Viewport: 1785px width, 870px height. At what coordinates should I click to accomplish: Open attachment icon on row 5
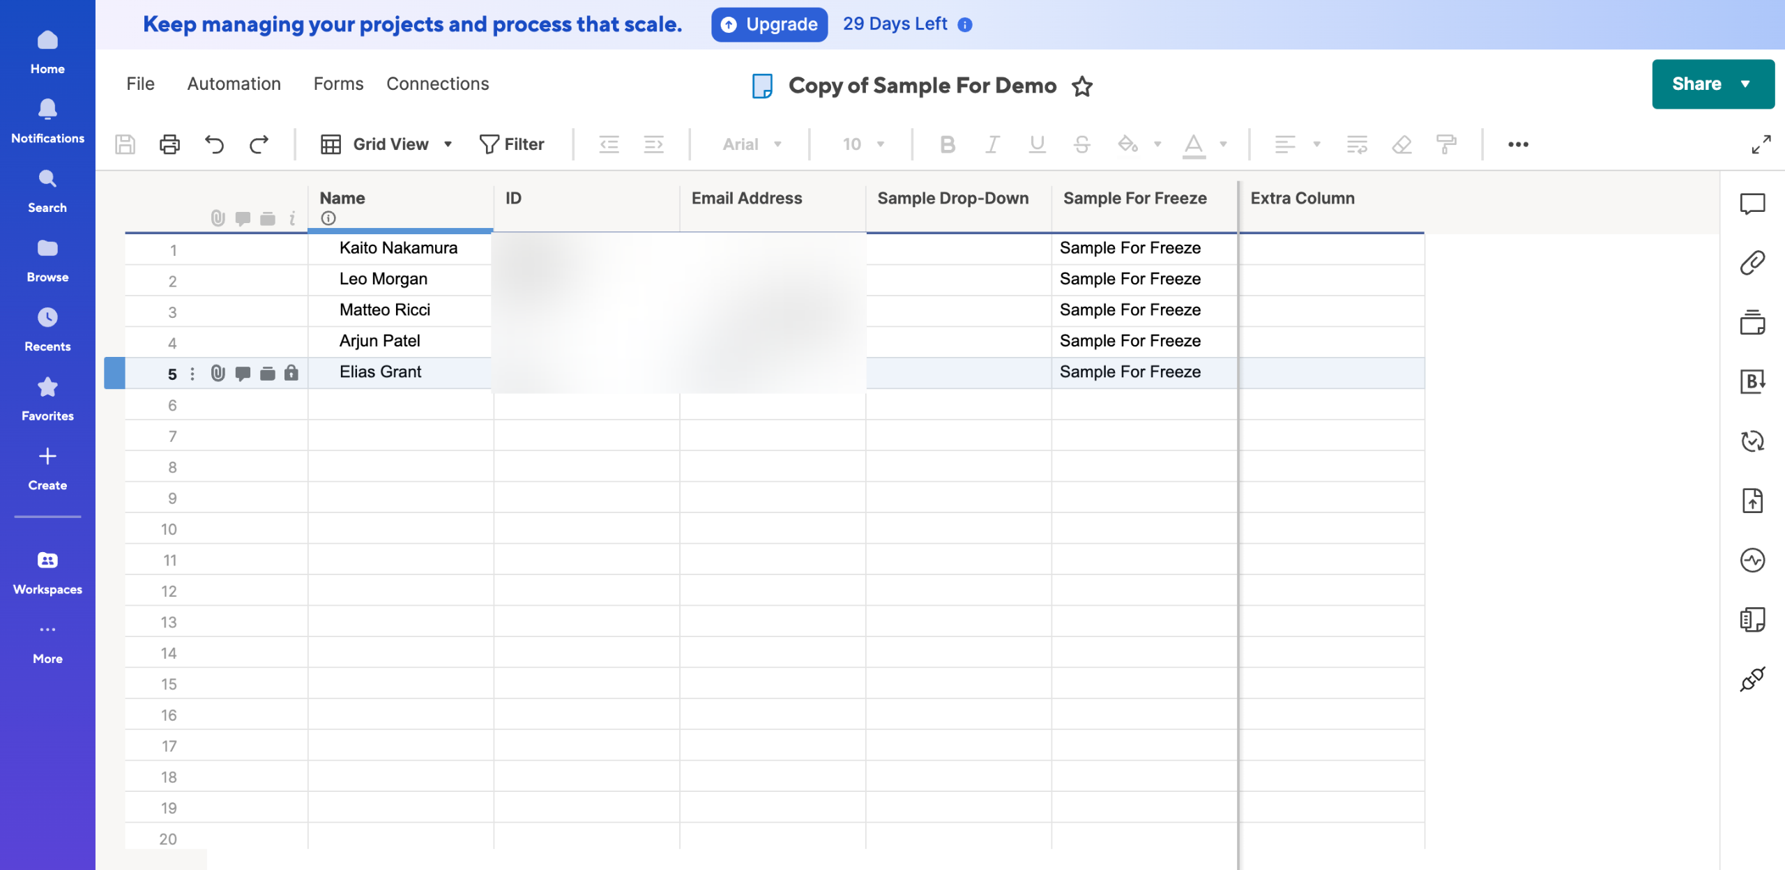[218, 373]
